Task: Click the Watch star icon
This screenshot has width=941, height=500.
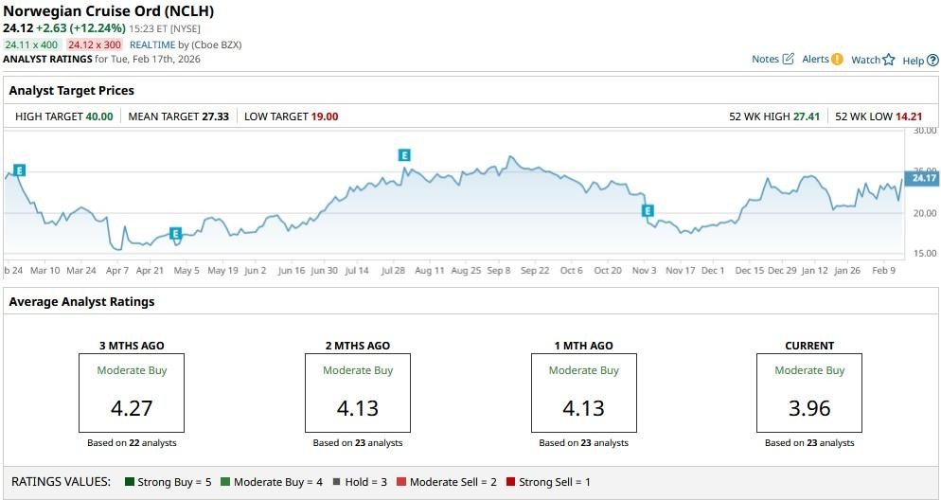Action: tap(889, 60)
